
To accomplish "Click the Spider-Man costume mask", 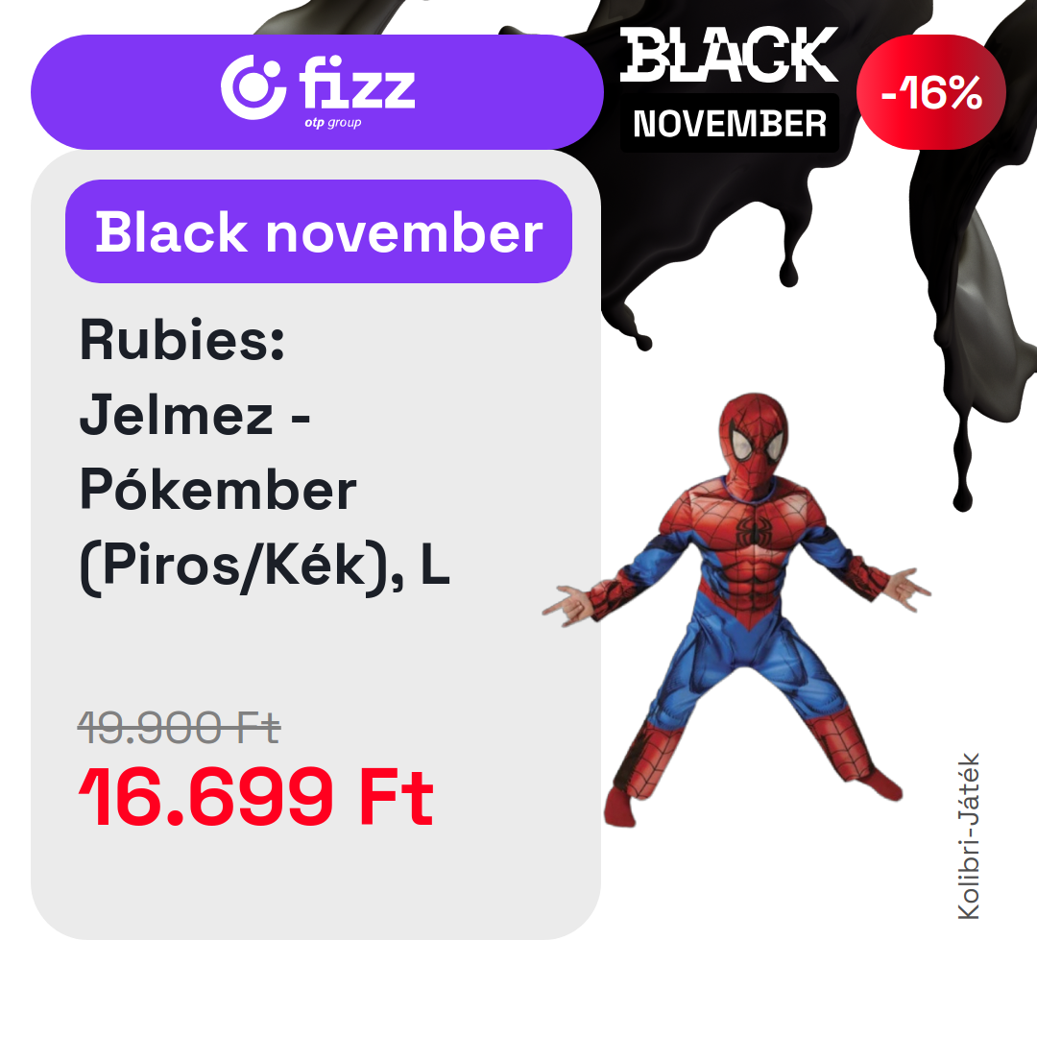I will tap(760, 441).
